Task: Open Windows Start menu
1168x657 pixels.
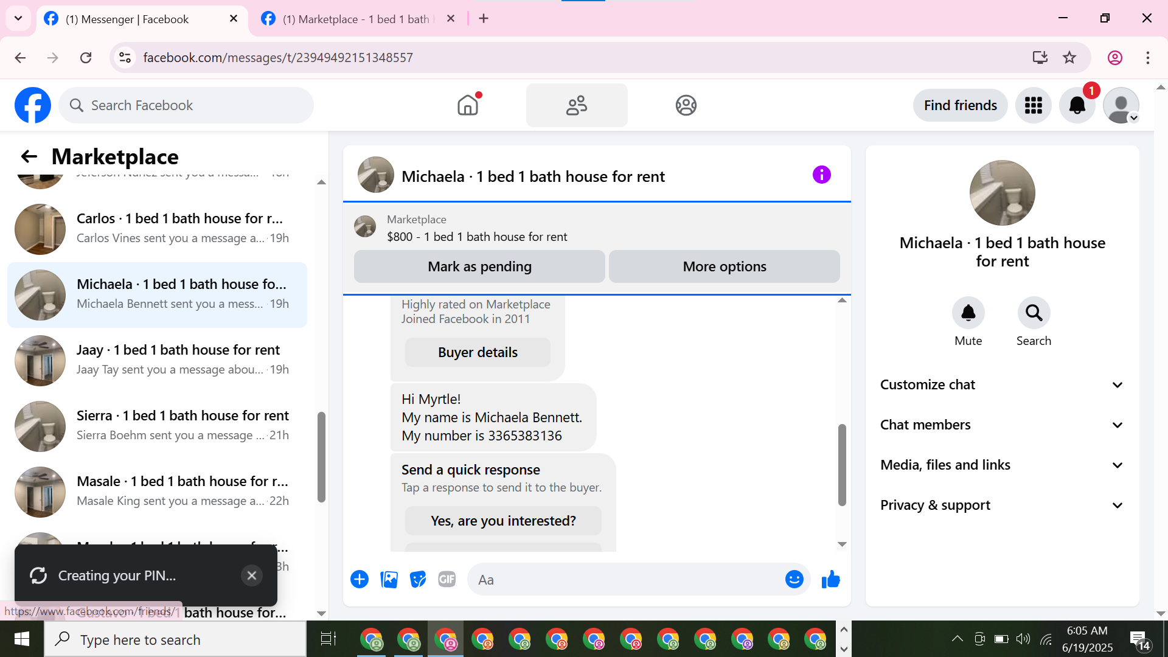Action: point(22,639)
